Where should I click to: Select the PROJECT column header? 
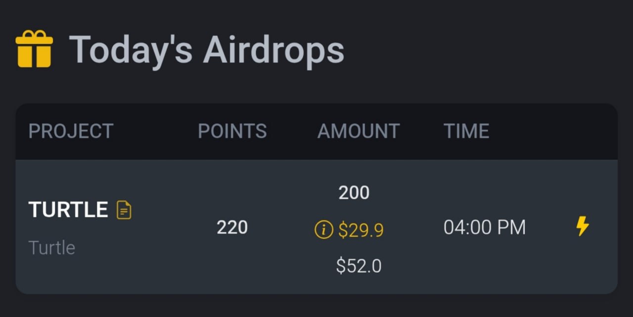point(71,131)
